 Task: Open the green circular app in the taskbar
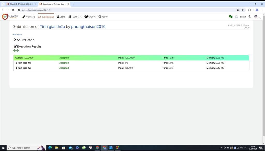point(84,148)
